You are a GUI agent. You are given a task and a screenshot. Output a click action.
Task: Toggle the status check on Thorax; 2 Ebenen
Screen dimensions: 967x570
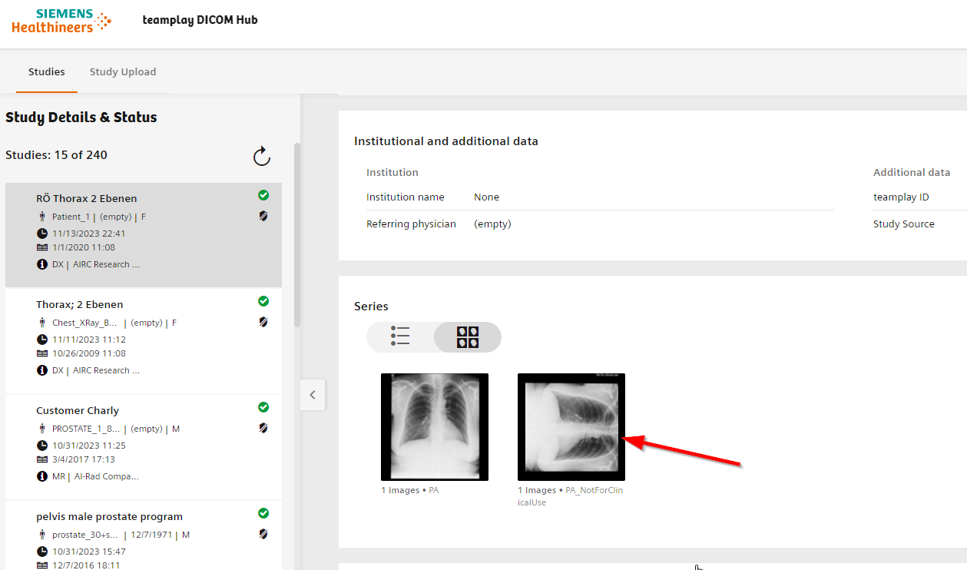point(263,301)
